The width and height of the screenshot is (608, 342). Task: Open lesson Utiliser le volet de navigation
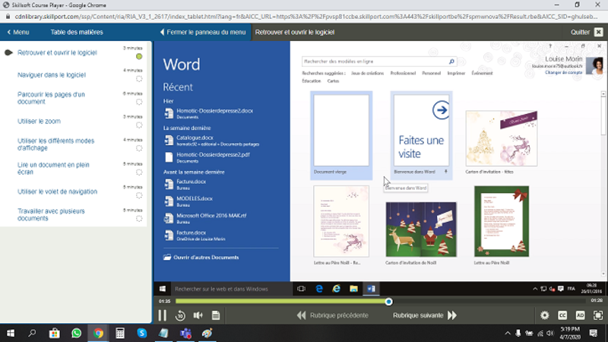coord(57,192)
